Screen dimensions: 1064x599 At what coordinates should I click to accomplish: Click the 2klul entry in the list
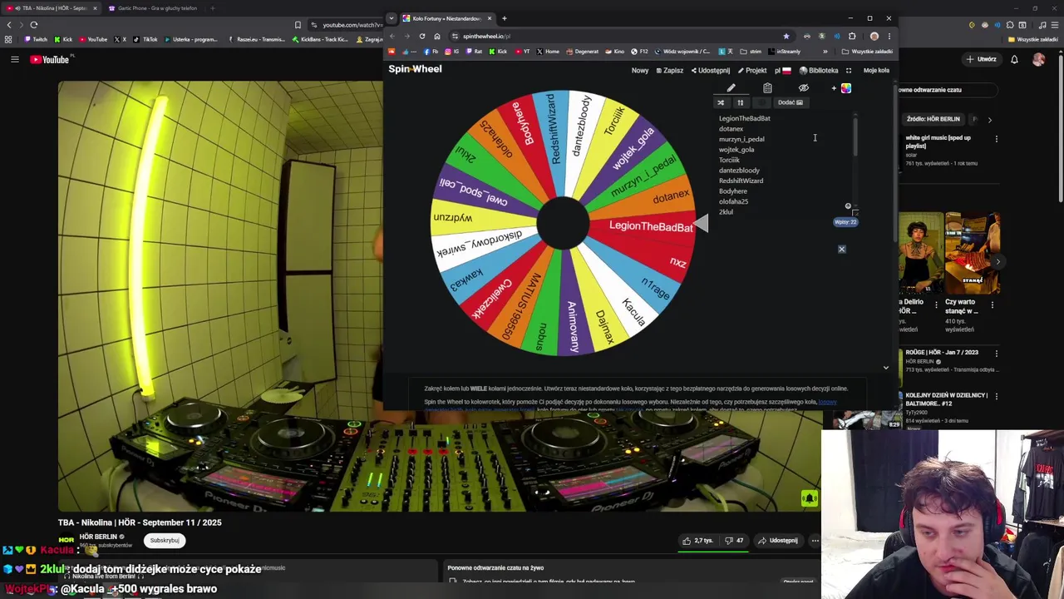click(726, 212)
